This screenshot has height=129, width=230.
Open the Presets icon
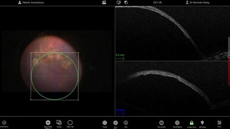(x=59, y=123)
